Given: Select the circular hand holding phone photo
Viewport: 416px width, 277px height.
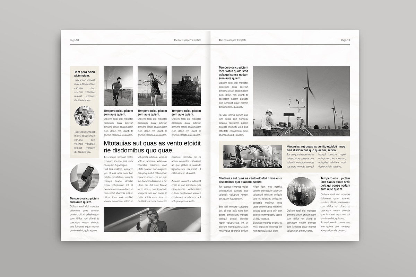Looking at the screenshot, I should [85, 178].
